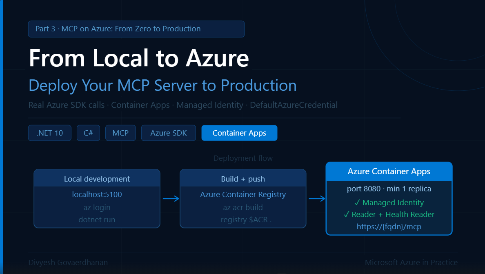Image resolution: width=485 pixels, height=274 pixels.
Task: Click the .NET 10 tag
Action: [x=50, y=133]
